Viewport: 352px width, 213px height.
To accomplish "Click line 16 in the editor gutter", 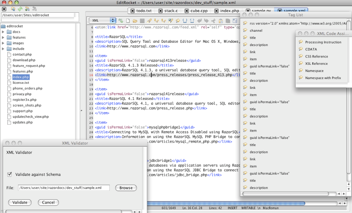I will [91, 75].
